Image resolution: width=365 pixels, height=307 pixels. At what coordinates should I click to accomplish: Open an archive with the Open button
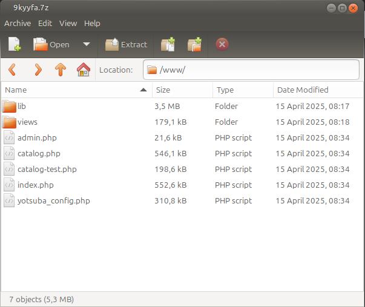pos(51,44)
